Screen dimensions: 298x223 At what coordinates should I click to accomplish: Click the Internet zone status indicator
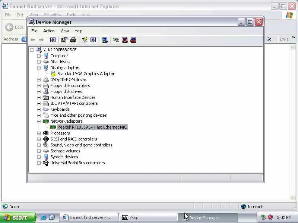252,207
